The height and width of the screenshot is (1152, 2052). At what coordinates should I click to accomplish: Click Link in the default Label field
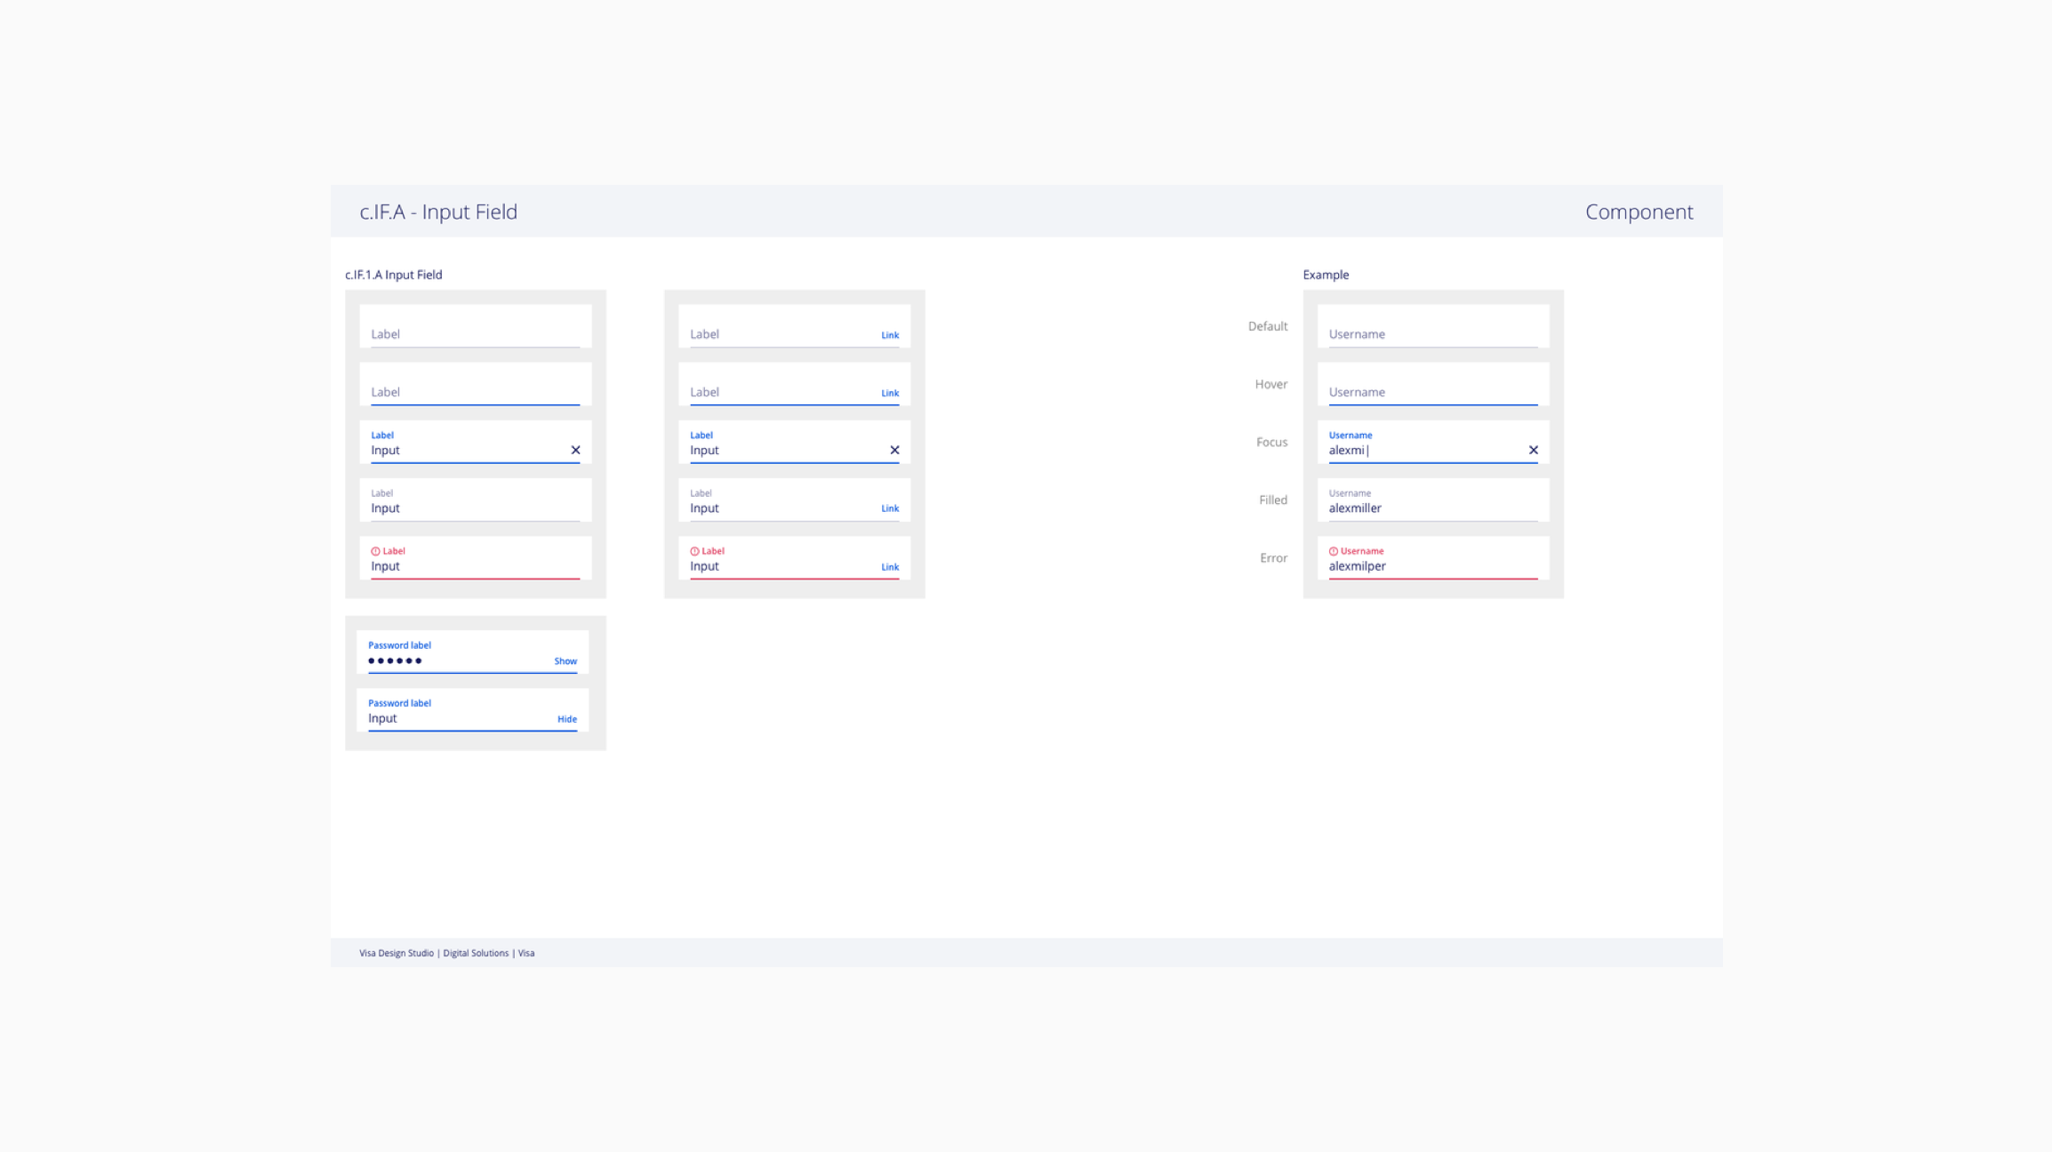890,335
